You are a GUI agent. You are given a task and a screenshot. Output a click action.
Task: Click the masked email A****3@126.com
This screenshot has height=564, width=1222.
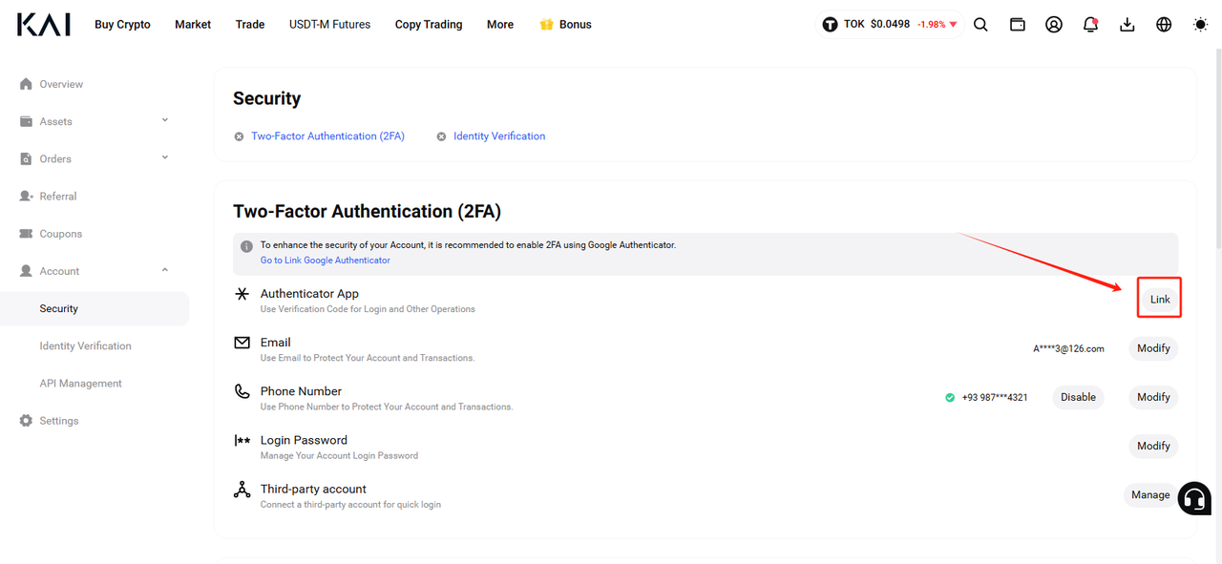point(1068,349)
